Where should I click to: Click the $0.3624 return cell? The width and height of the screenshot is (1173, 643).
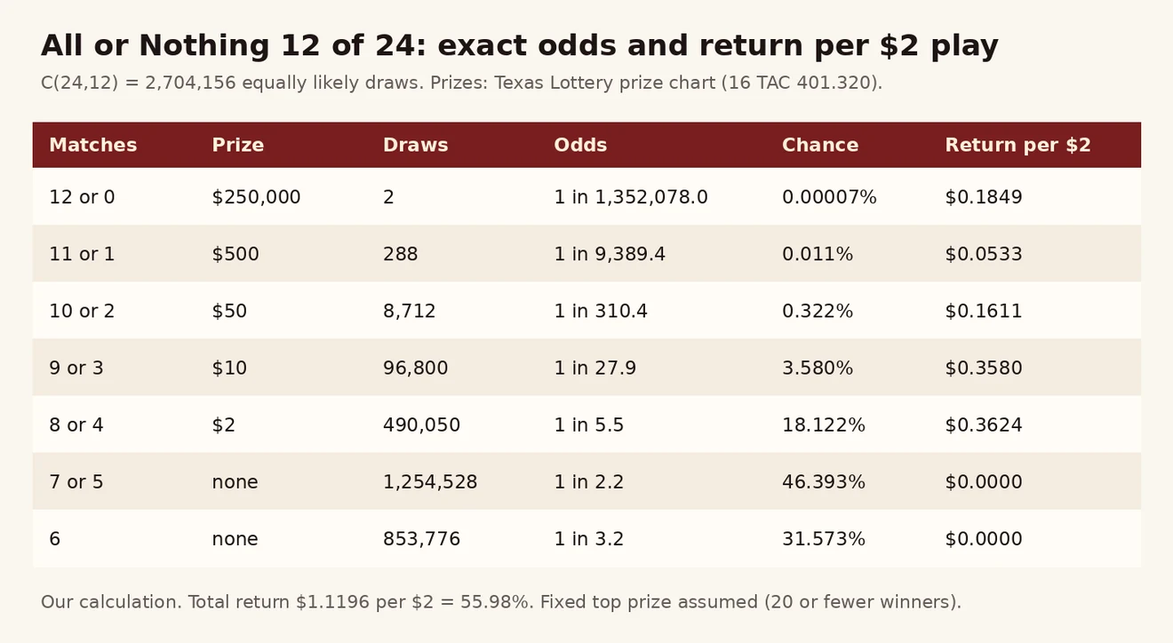point(984,425)
